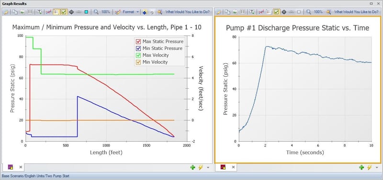The image size is (383, 180).
Task: Open left panel What Would You Like to Do link
Action: (188, 11)
